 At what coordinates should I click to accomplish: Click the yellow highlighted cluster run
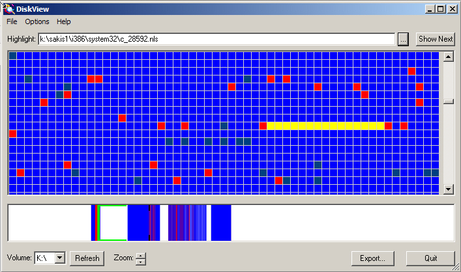coord(325,126)
